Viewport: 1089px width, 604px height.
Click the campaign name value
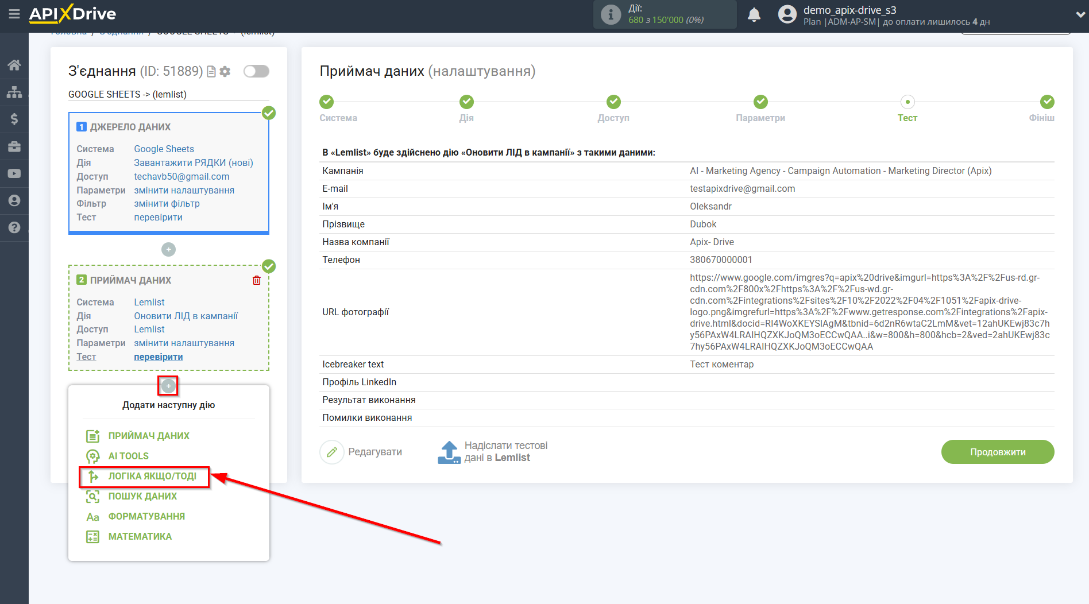click(x=840, y=171)
